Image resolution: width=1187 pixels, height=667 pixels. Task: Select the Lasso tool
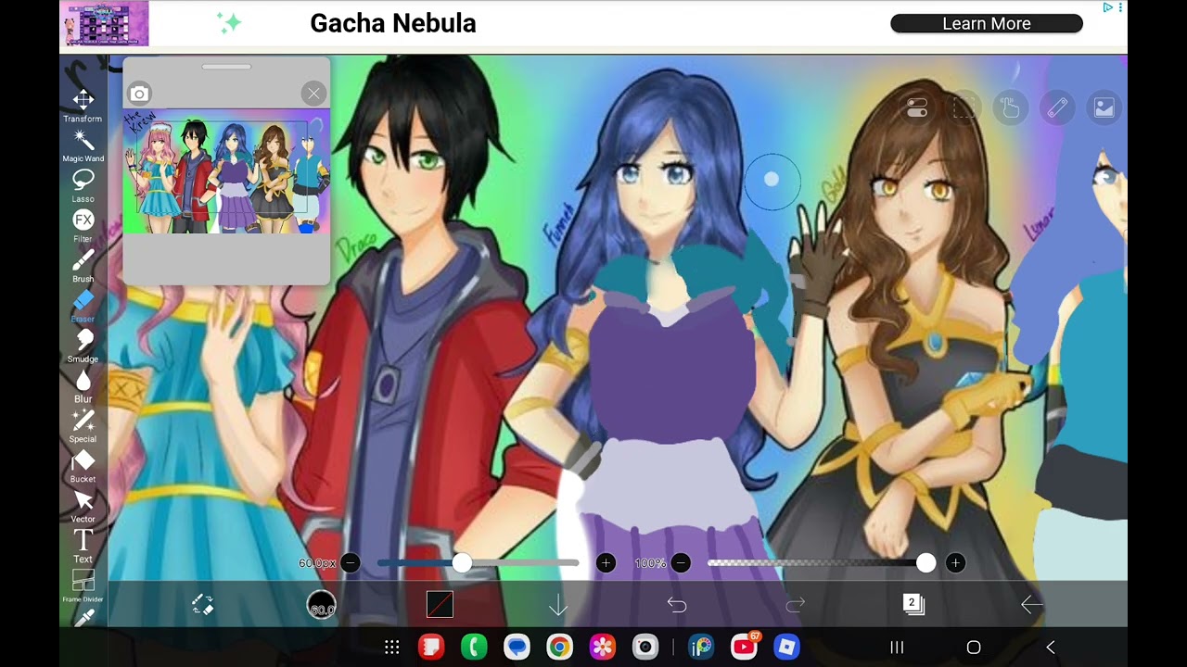coord(83,185)
